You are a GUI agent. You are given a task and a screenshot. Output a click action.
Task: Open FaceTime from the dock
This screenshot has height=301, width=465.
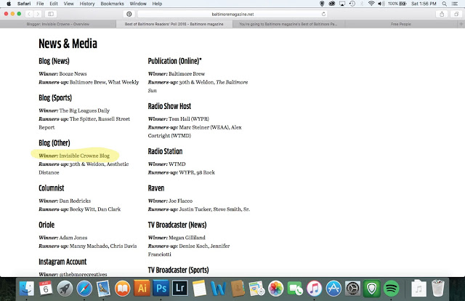click(296, 288)
